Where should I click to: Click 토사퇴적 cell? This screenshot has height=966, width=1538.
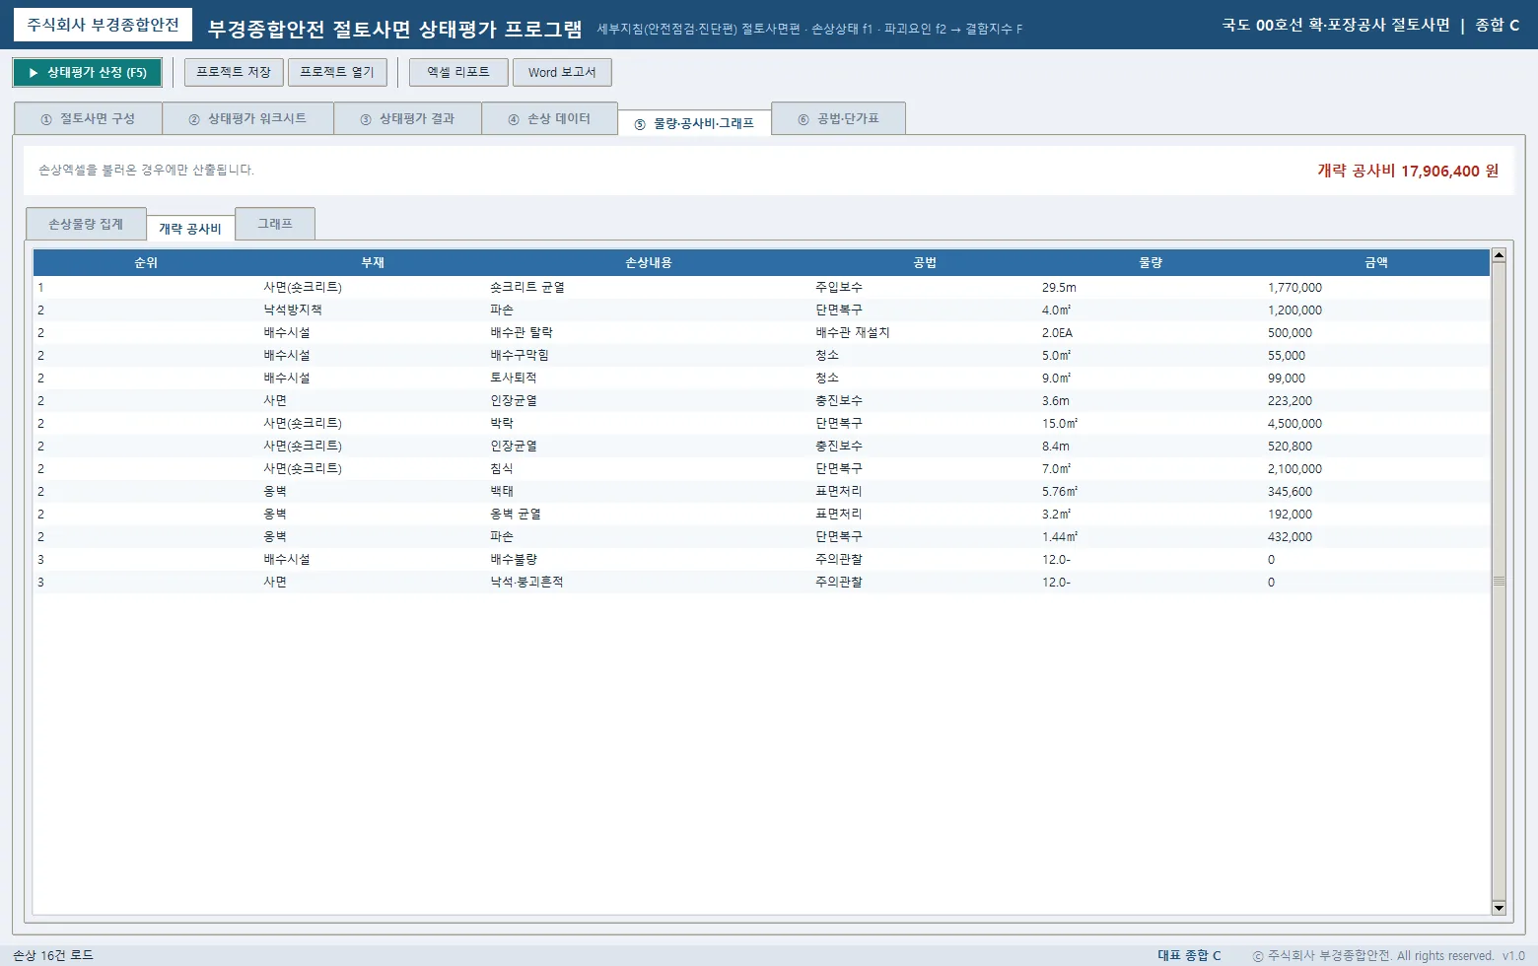point(514,378)
